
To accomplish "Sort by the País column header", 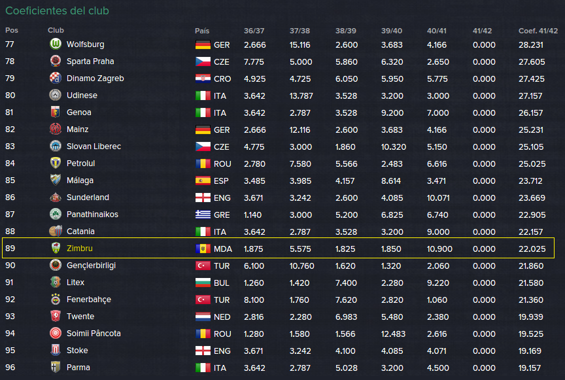I will [x=202, y=31].
